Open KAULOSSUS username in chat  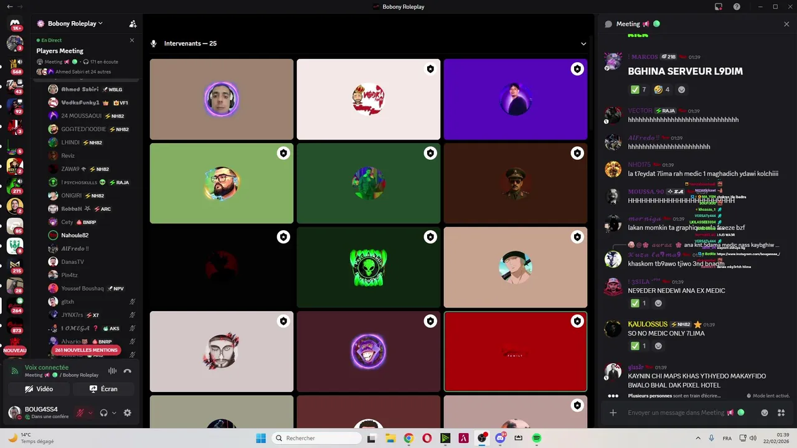(x=648, y=324)
